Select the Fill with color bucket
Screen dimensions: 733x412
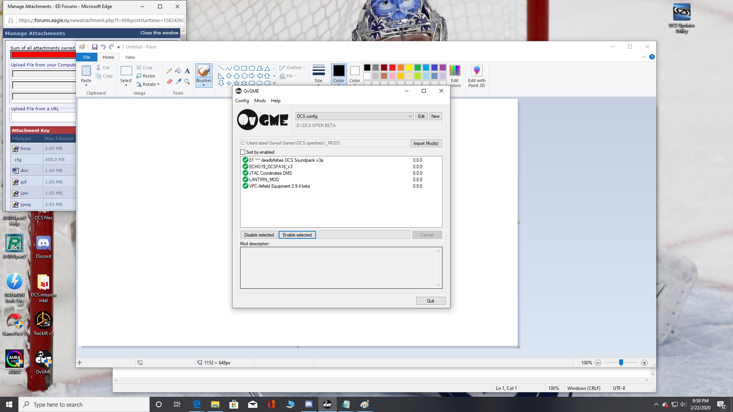point(178,71)
